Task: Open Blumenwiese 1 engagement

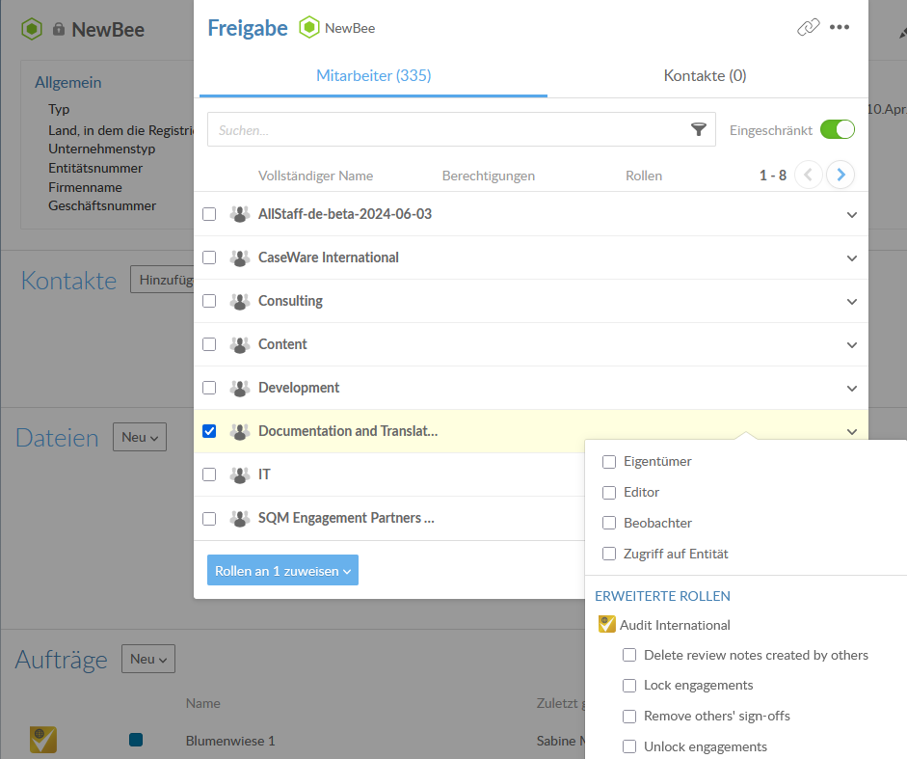Action: (230, 741)
